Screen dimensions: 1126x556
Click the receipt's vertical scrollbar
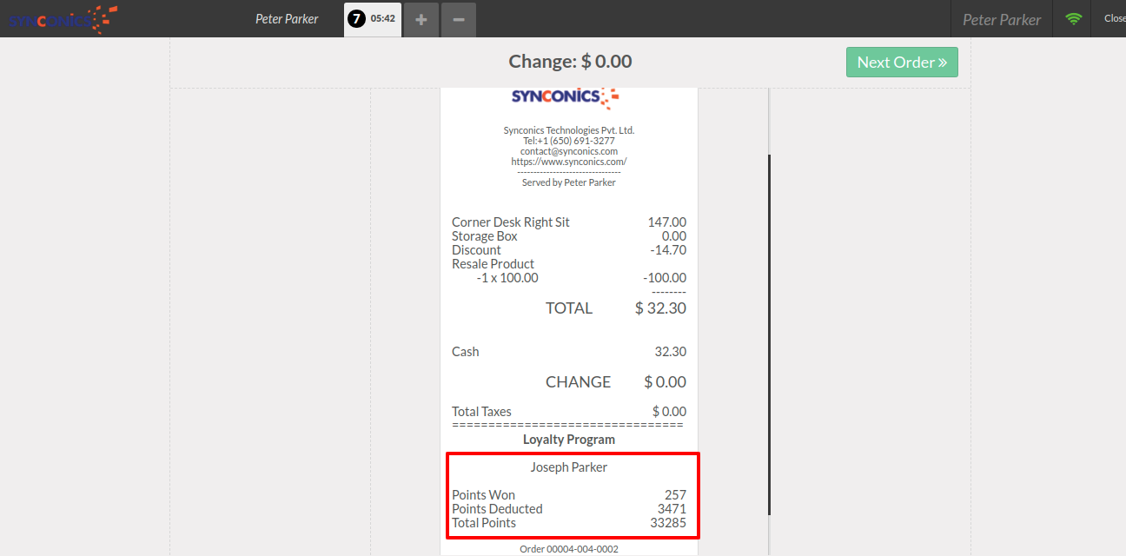click(x=769, y=334)
